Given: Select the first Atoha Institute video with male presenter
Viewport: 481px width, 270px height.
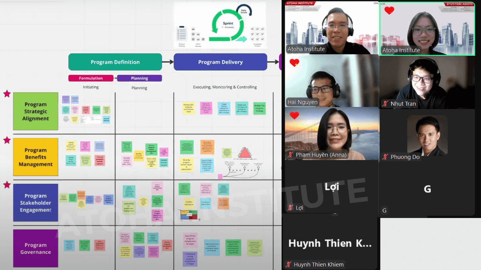Looking at the screenshot, I should 332,28.
